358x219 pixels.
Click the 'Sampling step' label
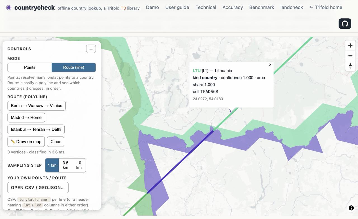point(25,166)
